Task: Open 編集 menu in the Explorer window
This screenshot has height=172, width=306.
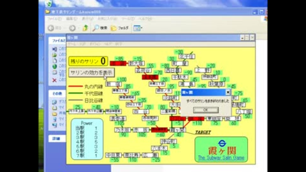Action: (71, 19)
